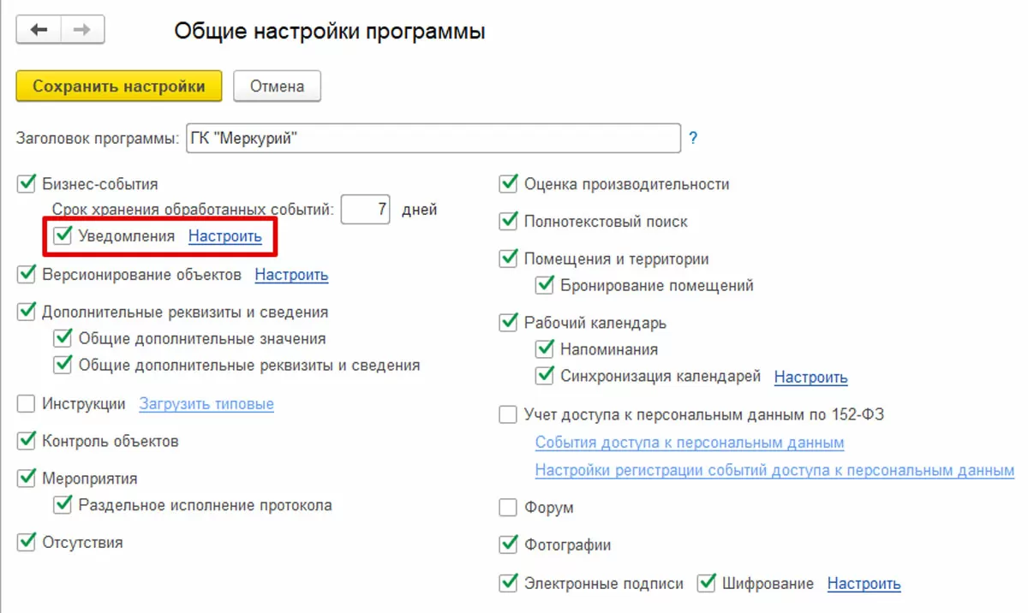Open Настроить link next to Уведомления

click(x=225, y=236)
